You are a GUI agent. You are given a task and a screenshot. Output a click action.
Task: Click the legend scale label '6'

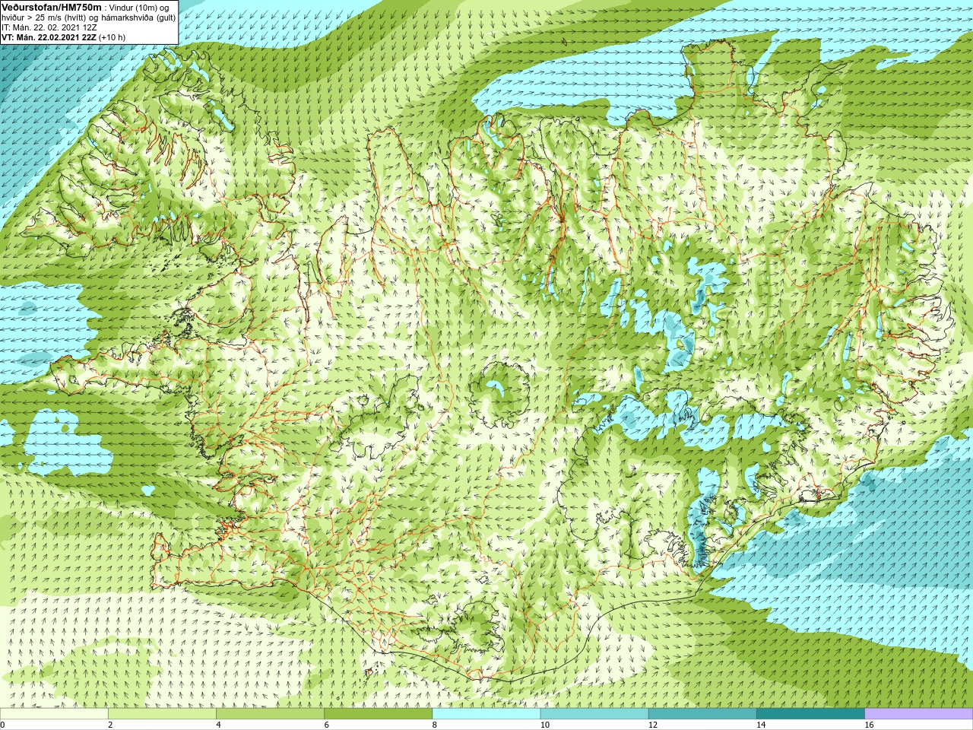(326, 725)
